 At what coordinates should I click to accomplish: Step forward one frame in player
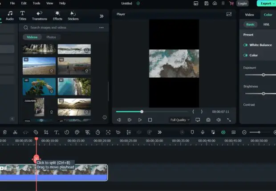pos(130,120)
